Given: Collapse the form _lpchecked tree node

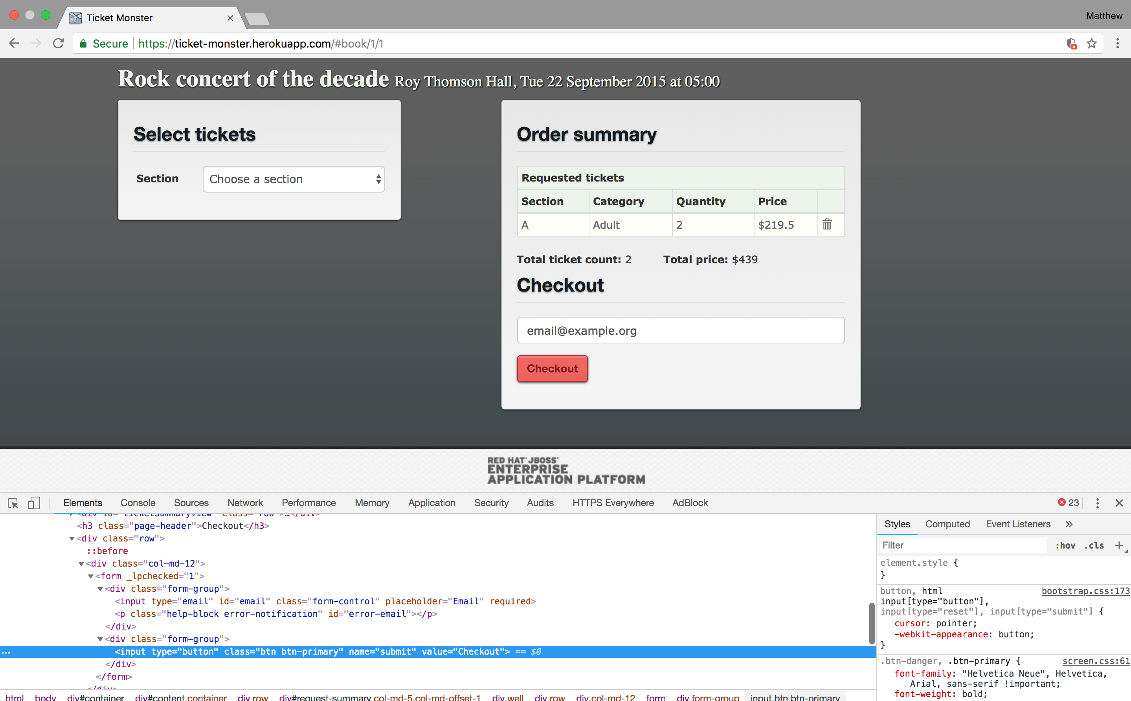Looking at the screenshot, I should pos(91,576).
